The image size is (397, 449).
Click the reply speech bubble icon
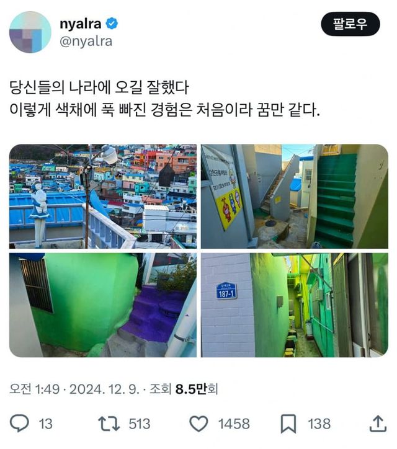(x=19, y=424)
